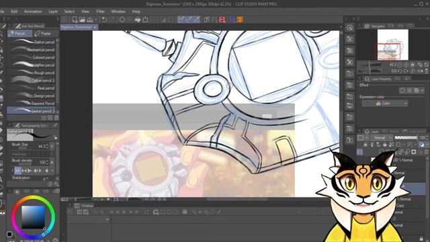Step the Brush Size value

(48, 147)
